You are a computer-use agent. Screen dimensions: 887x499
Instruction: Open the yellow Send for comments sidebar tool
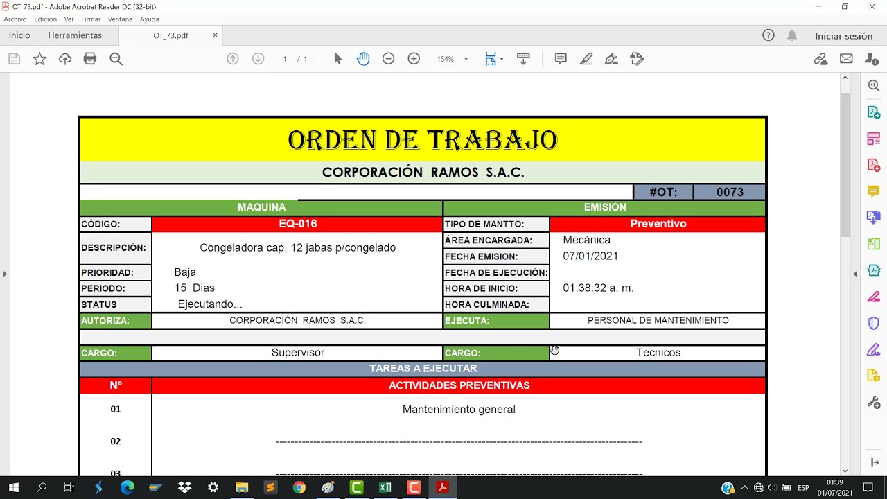click(x=873, y=376)
